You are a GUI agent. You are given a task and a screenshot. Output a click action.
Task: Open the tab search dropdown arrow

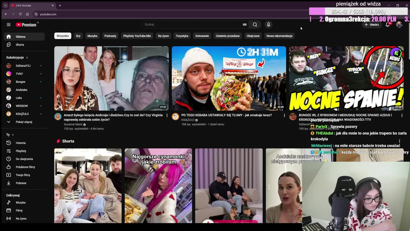point(5,5)
